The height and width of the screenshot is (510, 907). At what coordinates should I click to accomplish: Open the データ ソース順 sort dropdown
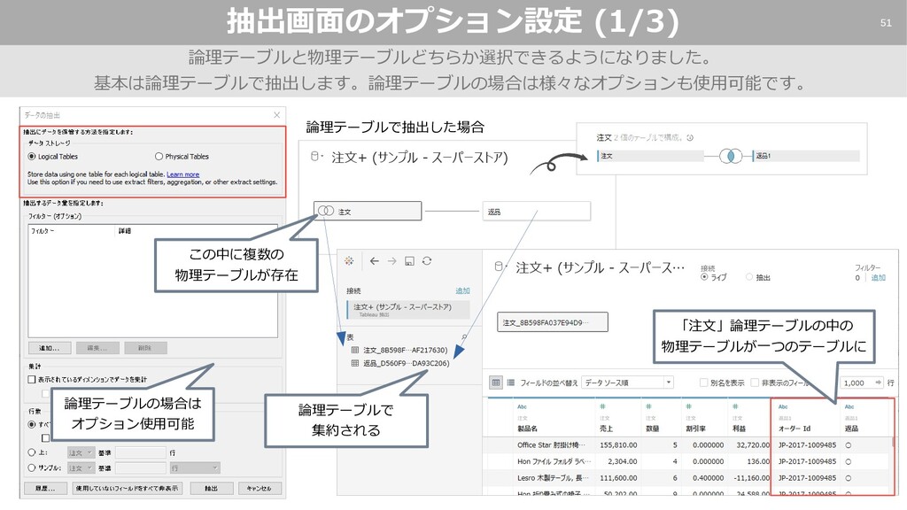pyautogui.click(x=628, y=382)
